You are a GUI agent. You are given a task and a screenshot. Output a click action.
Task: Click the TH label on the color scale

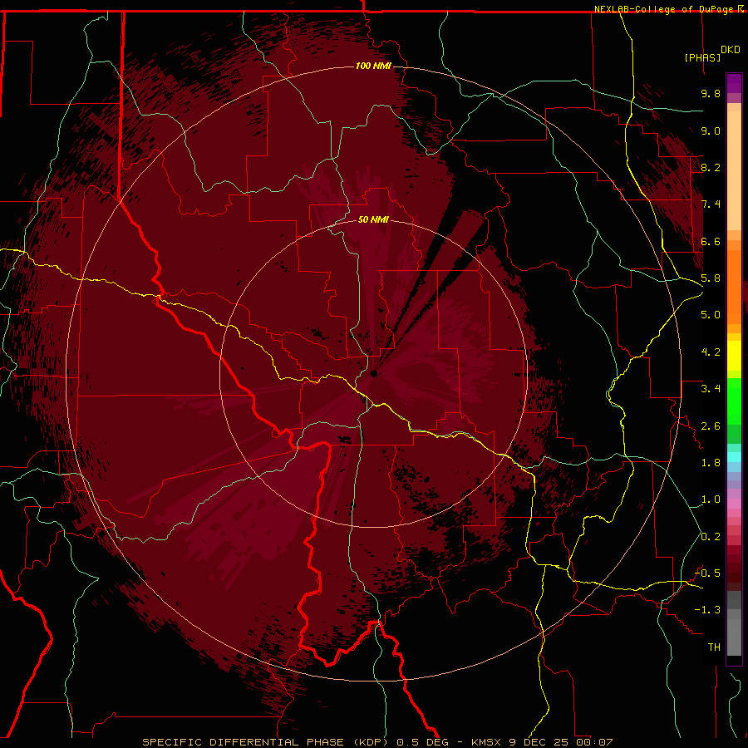point(714,647)
